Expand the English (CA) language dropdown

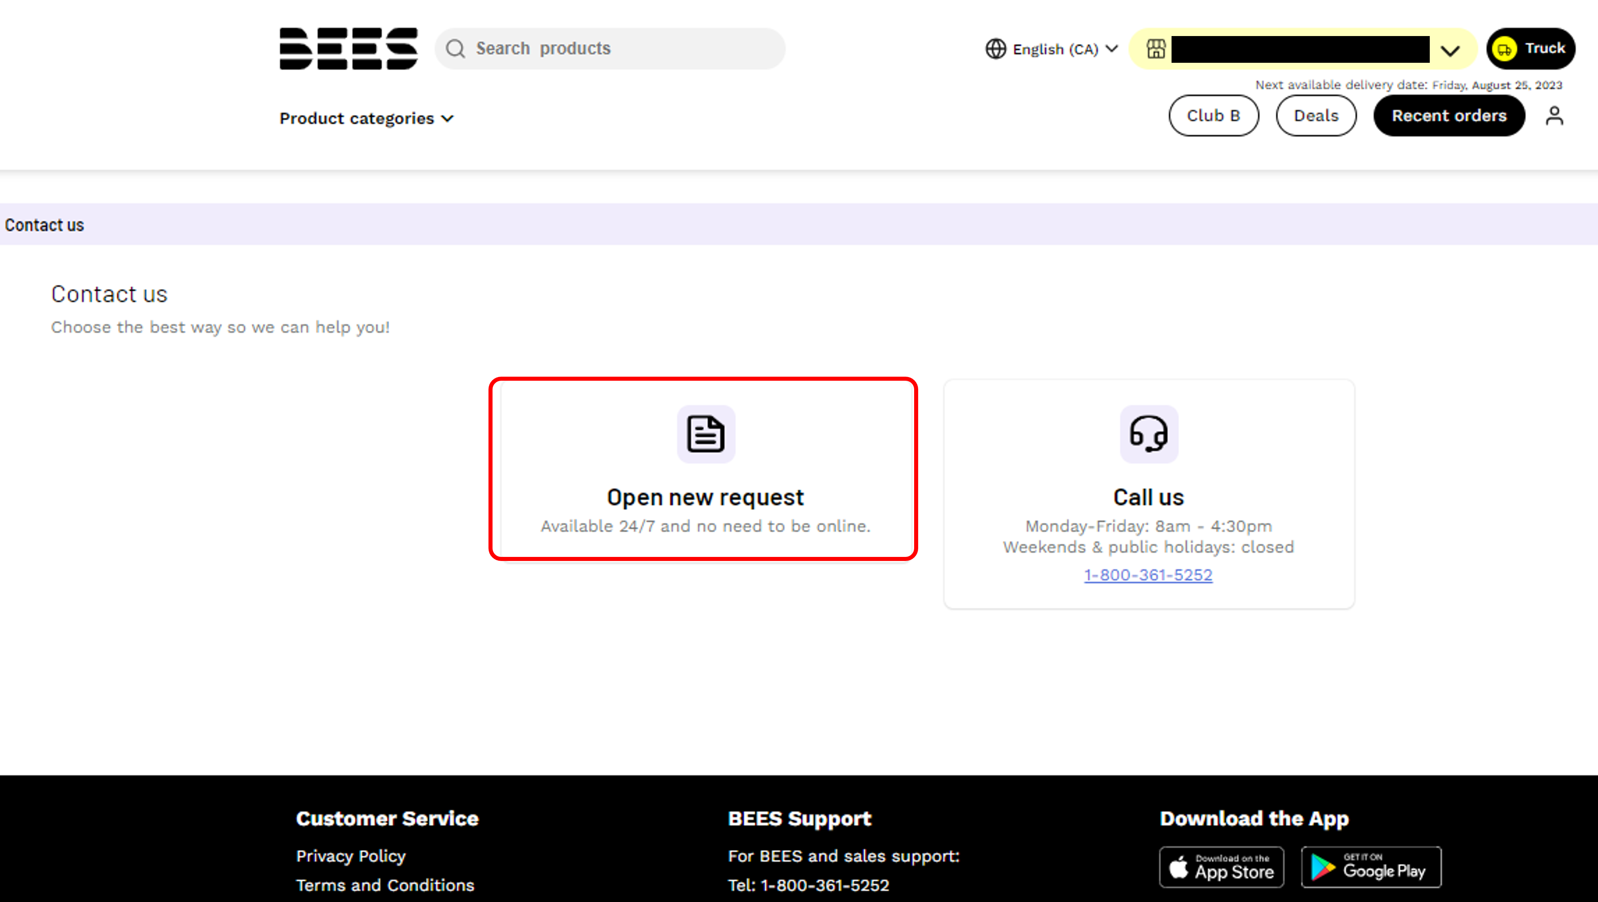[x=1052, y=49]
